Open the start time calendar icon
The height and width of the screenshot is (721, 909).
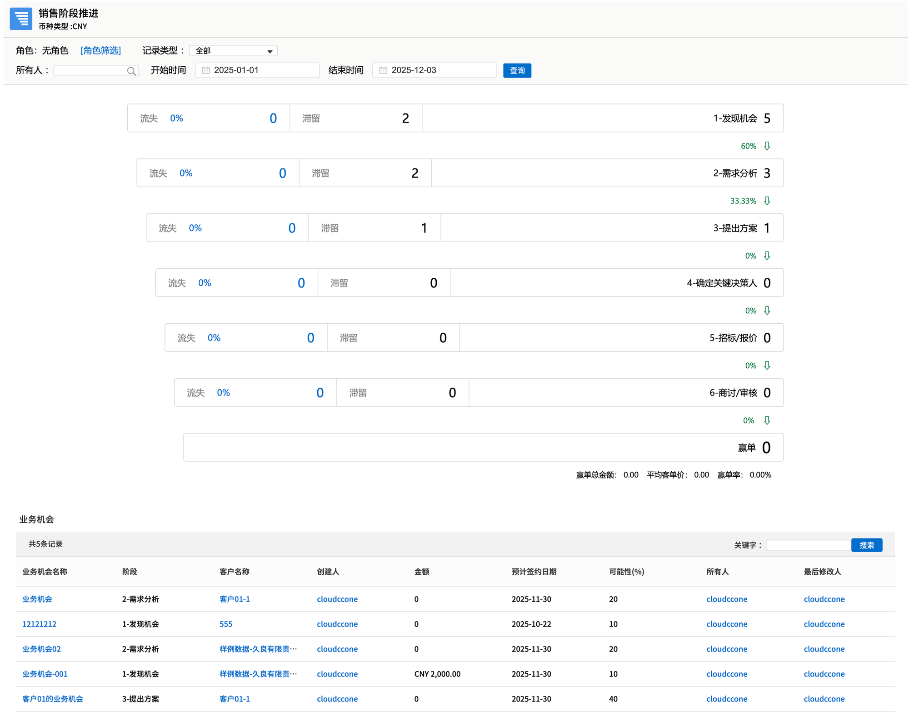(206, 70)
